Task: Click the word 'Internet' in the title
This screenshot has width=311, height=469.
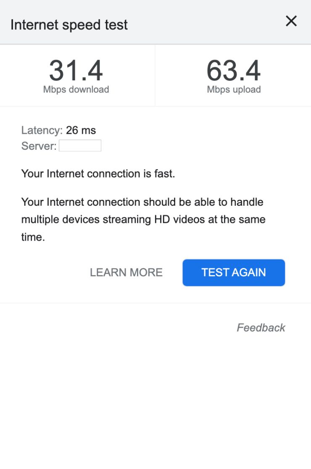Action: (x=33, y=25)
